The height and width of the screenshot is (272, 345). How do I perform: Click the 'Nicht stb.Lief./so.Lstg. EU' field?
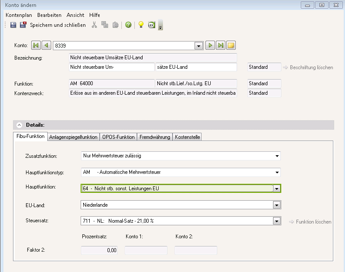[196, 83]
